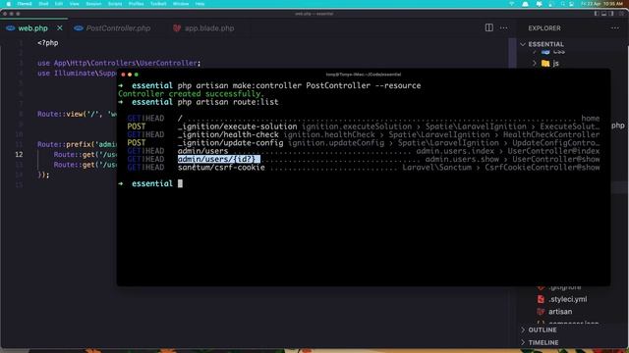Open the Window menu

pos(181,4)
